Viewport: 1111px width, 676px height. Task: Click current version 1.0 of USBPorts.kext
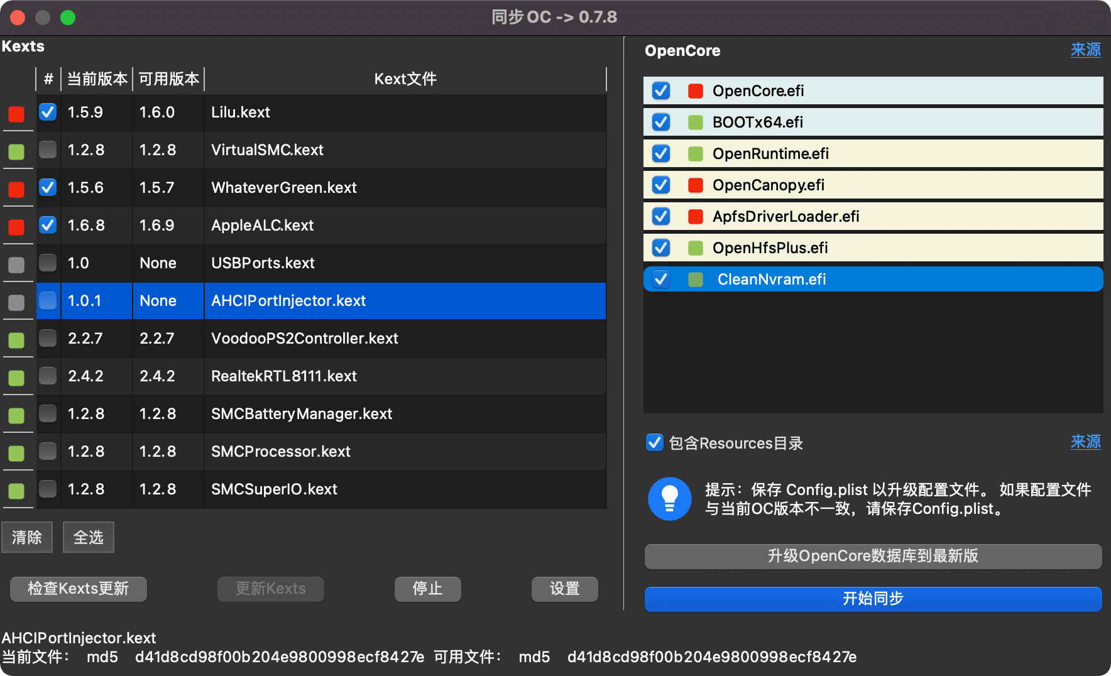coord(79,263)
